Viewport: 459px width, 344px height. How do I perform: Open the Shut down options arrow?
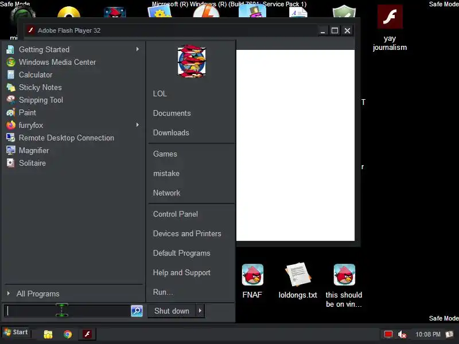[x=200, y=311]
